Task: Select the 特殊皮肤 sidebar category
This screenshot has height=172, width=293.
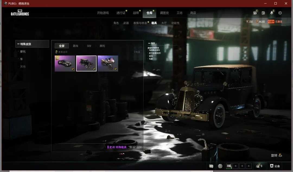Action: point(32,44)
